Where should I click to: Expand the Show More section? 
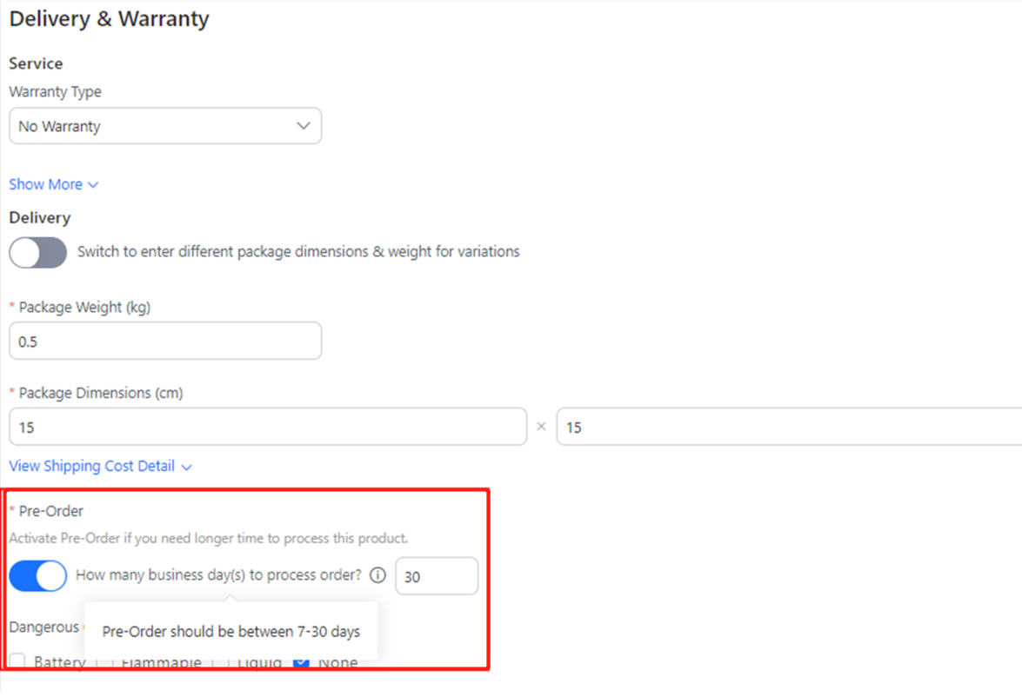click(46, 185)
